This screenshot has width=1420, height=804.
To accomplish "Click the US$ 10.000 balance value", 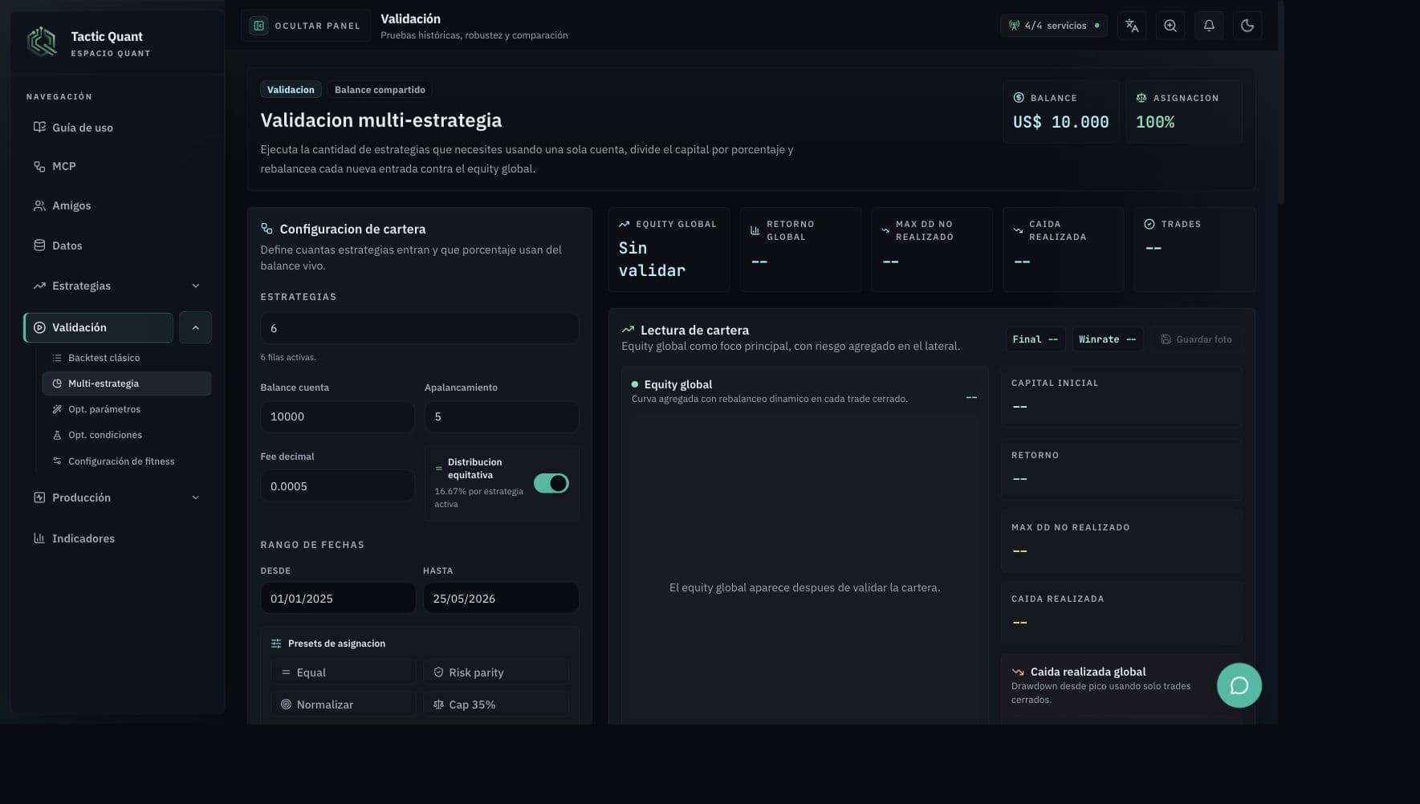I will [x=1061, y=122].
